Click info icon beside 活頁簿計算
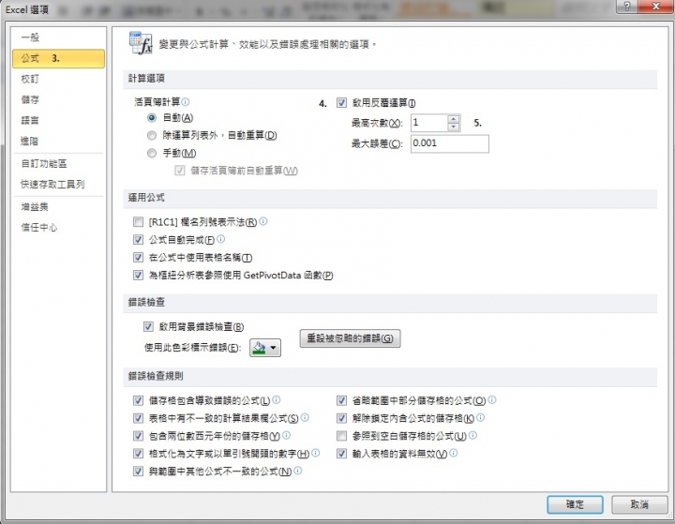This screenshot has height=524, width=675. pyautogui.click(x=186, y=101)
